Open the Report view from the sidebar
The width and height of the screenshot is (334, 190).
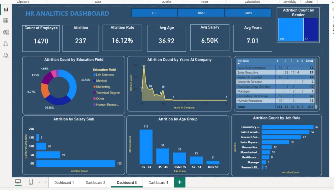[x=6, y=9]
